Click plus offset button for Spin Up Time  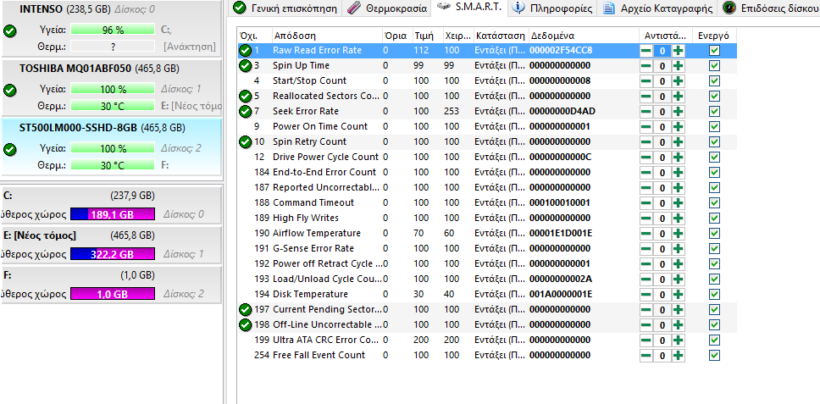[678, 66]
